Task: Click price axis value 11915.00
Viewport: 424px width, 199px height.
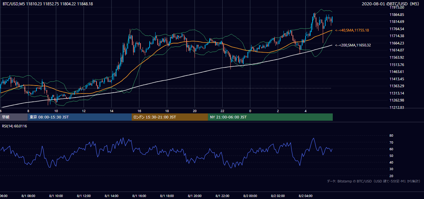Action: tap(397, 7)
